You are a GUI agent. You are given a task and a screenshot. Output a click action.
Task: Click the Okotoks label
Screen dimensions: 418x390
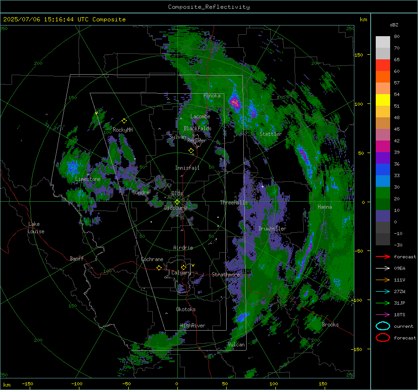pos(186,309)
